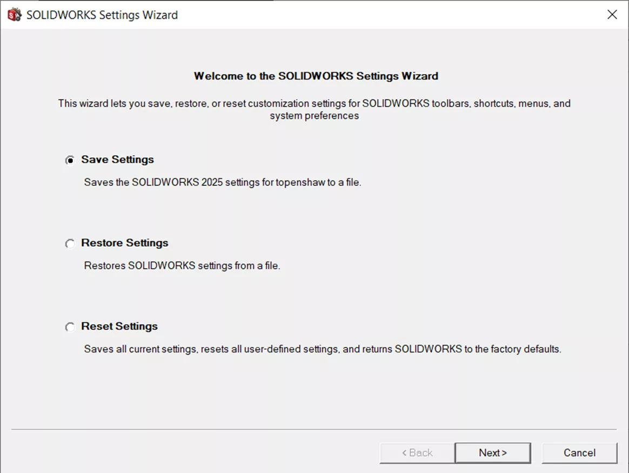Click the wizard welcome heading text
This screenshot has height=473, width=629.
click(x=315, y=76)
